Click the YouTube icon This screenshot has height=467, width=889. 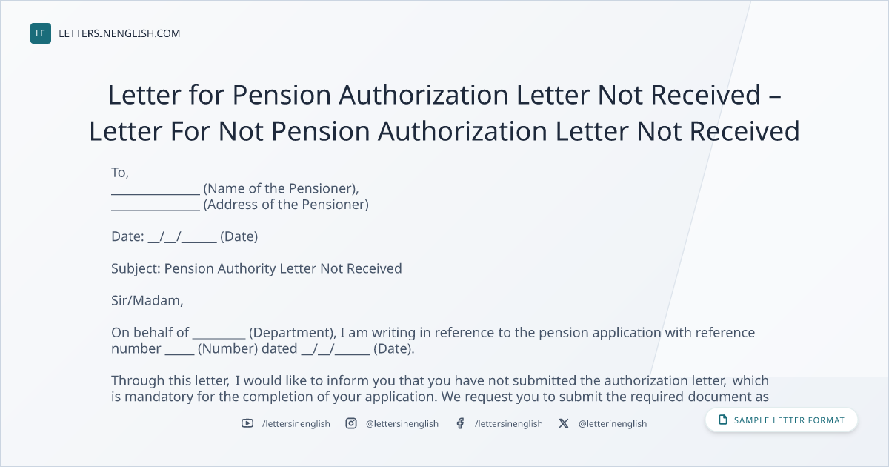click(247, 423)
